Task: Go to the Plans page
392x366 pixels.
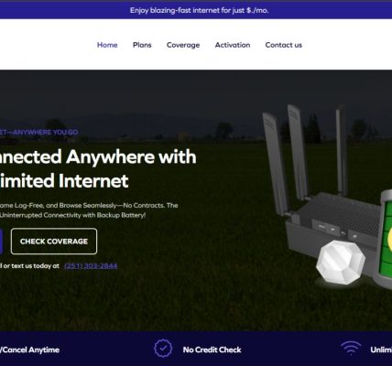Action: pyautogui.click(x=142, y=45)
